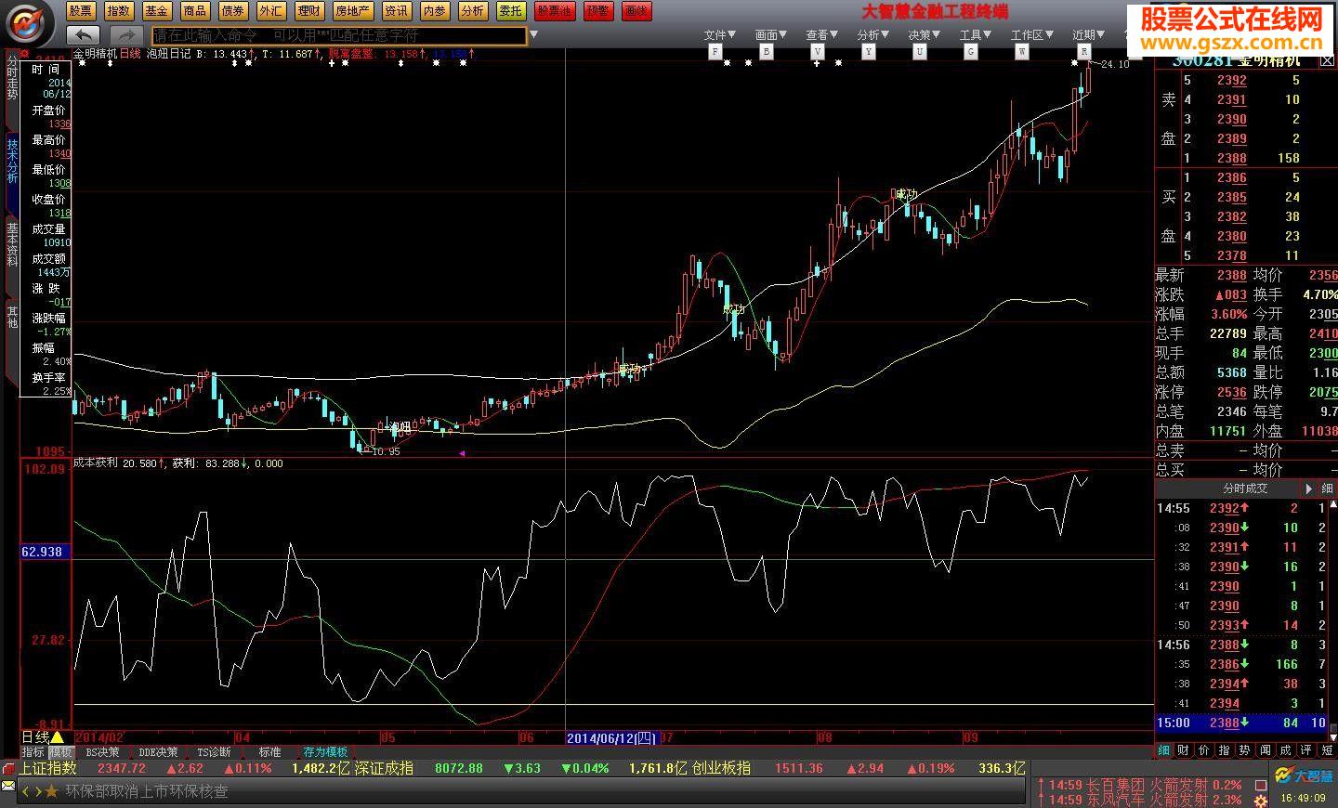
Task: Click the news star icon
Action: (x=51, y=791)
